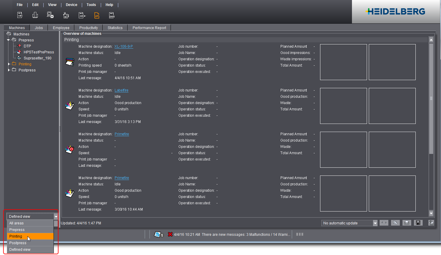This screenshot has height=255, width=441.
Task: Click the vertical scrollbar down arrow
Action: 431,213
